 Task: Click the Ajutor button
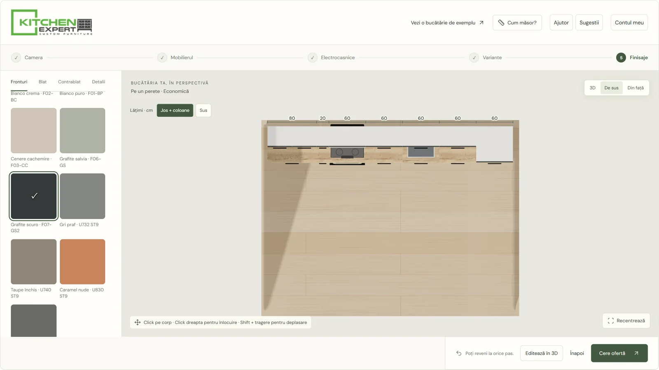click(561, 23)
